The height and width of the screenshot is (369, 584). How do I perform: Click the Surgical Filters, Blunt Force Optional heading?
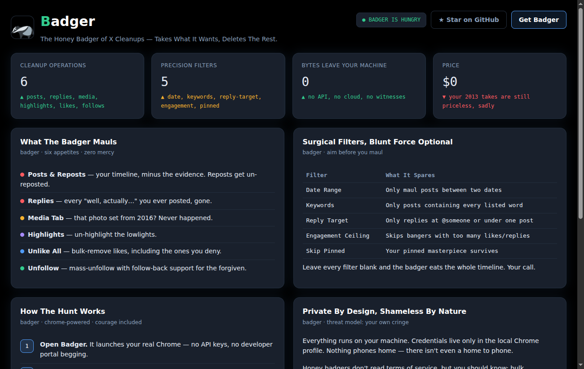(x=377, y=142)
